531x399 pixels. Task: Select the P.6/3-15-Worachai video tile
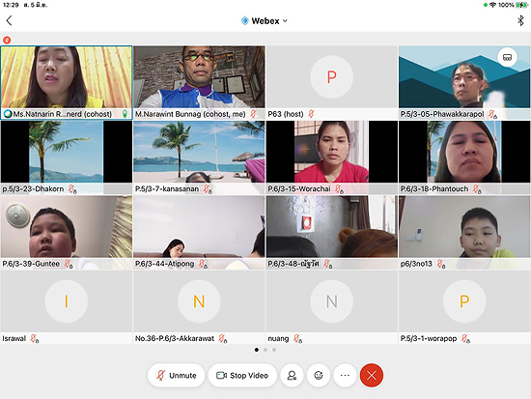[x=332, y=157]
